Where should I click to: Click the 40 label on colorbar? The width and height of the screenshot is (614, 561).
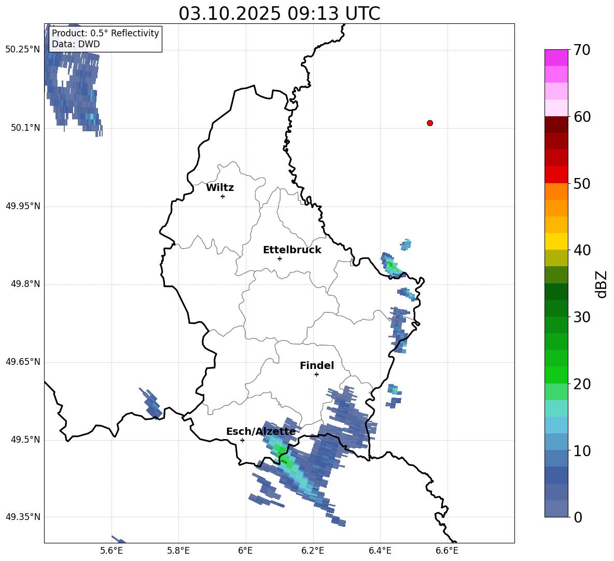coord(581,250)
